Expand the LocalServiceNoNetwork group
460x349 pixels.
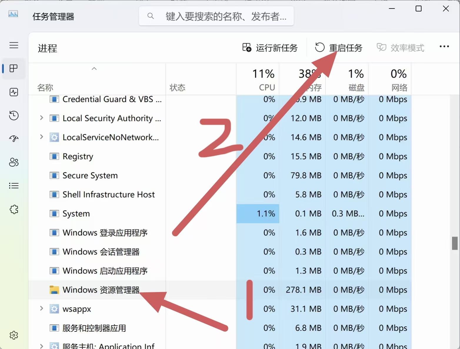[41, 137]
